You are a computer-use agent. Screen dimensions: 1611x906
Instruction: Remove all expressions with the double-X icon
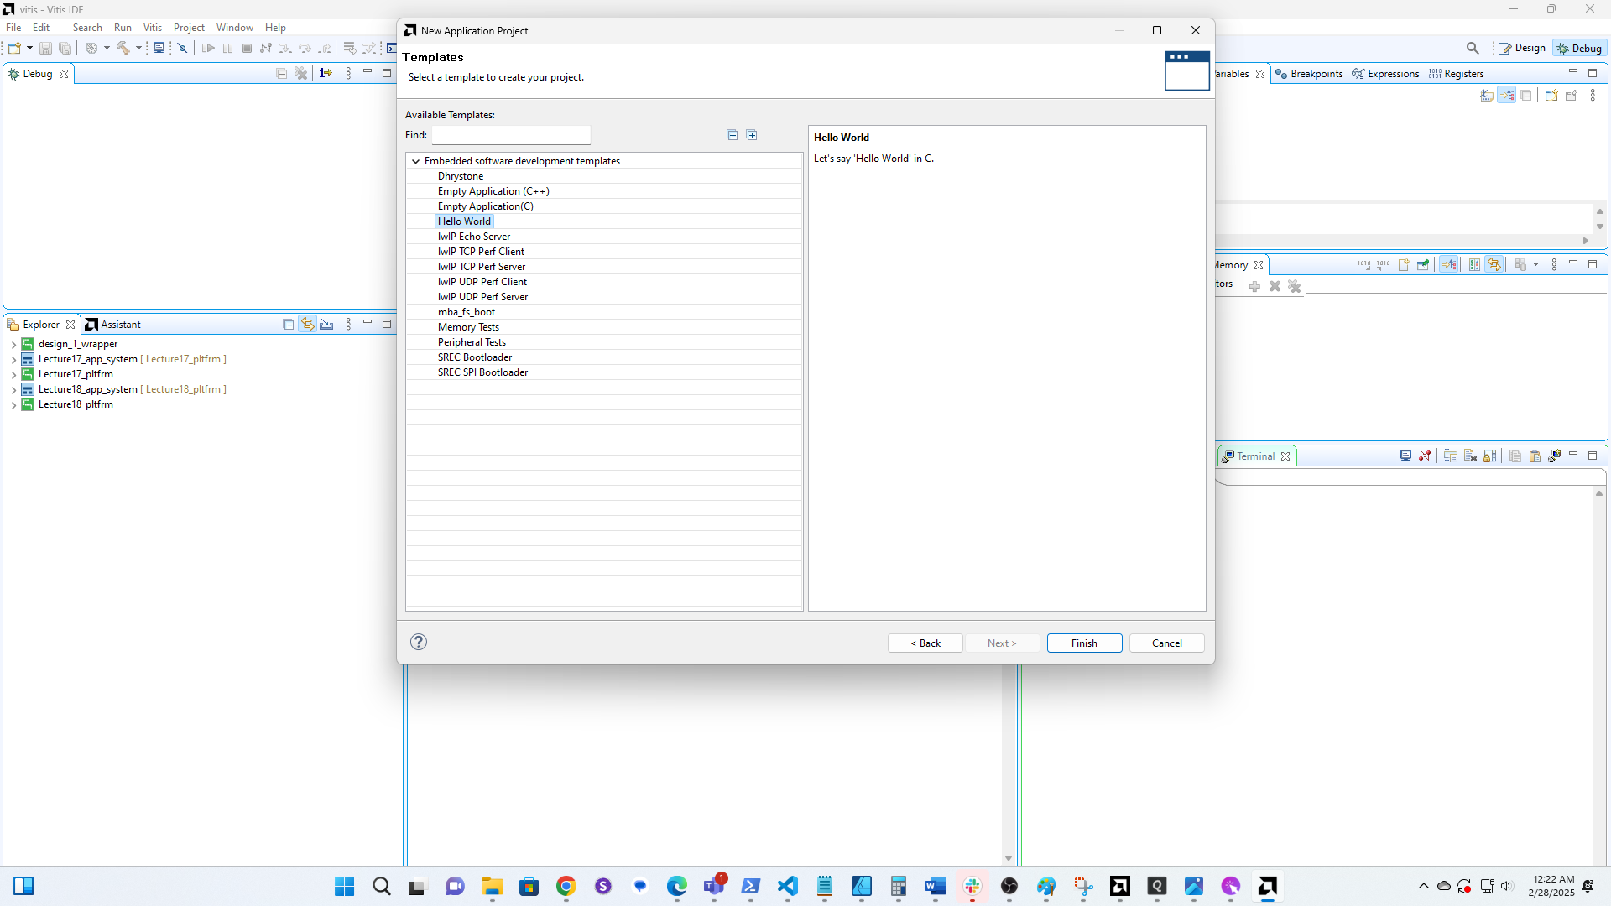click(x=1295, y=287)
